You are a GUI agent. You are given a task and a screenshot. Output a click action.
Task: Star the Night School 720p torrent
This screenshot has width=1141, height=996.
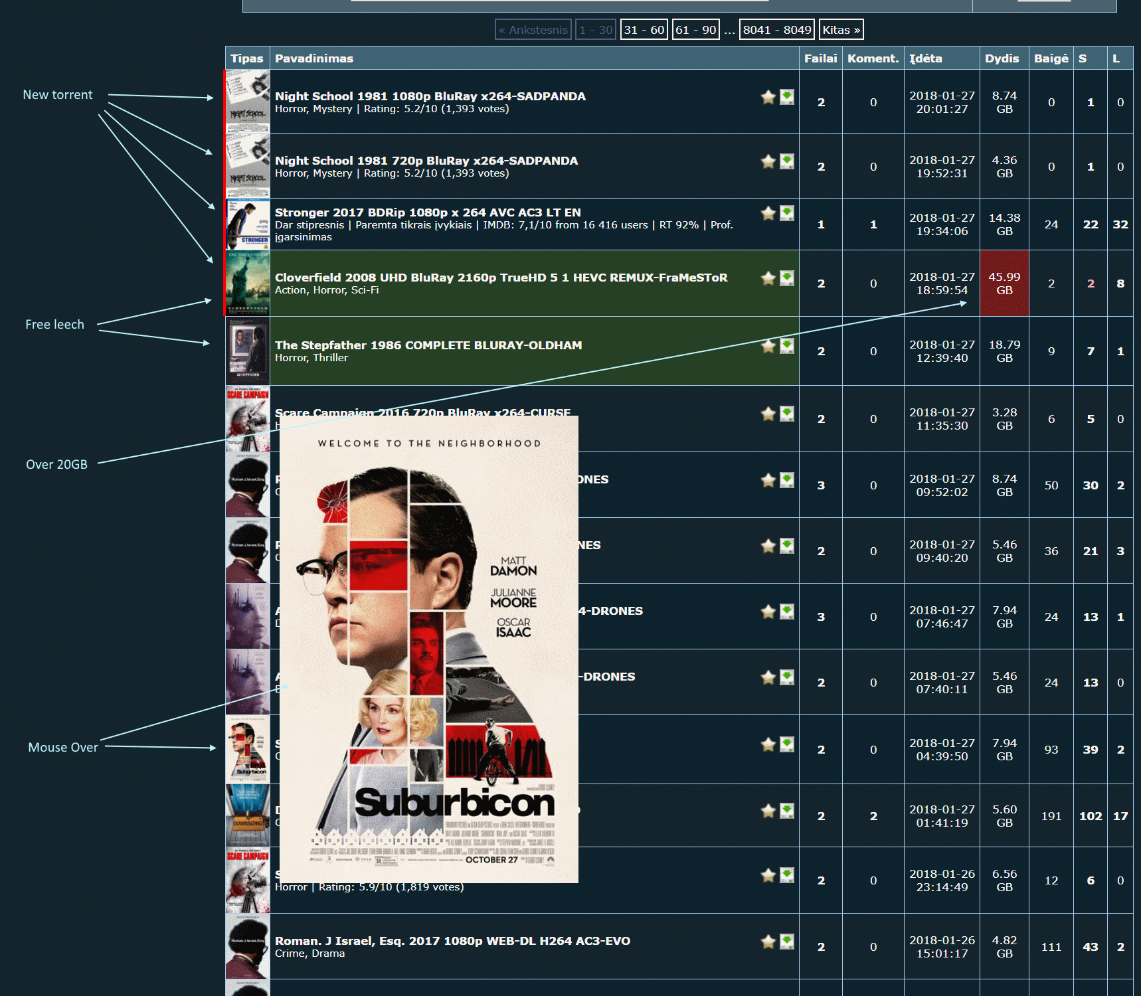pyautogui.click(x=768, y=161)
